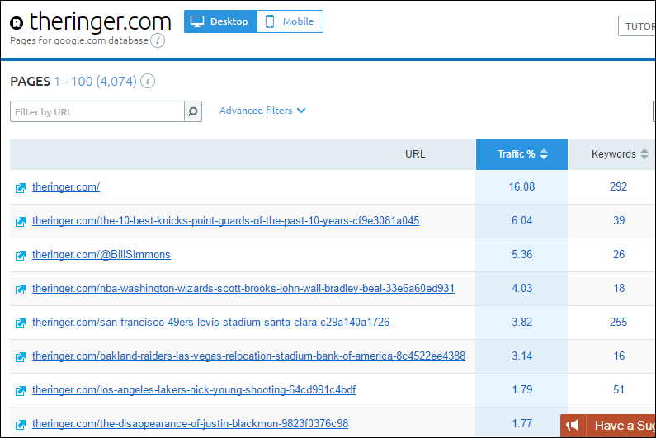The width and height of the screenshot is (656, 438).
Task: Open info icon beside the Pages count
Action: tap(147, 81)
